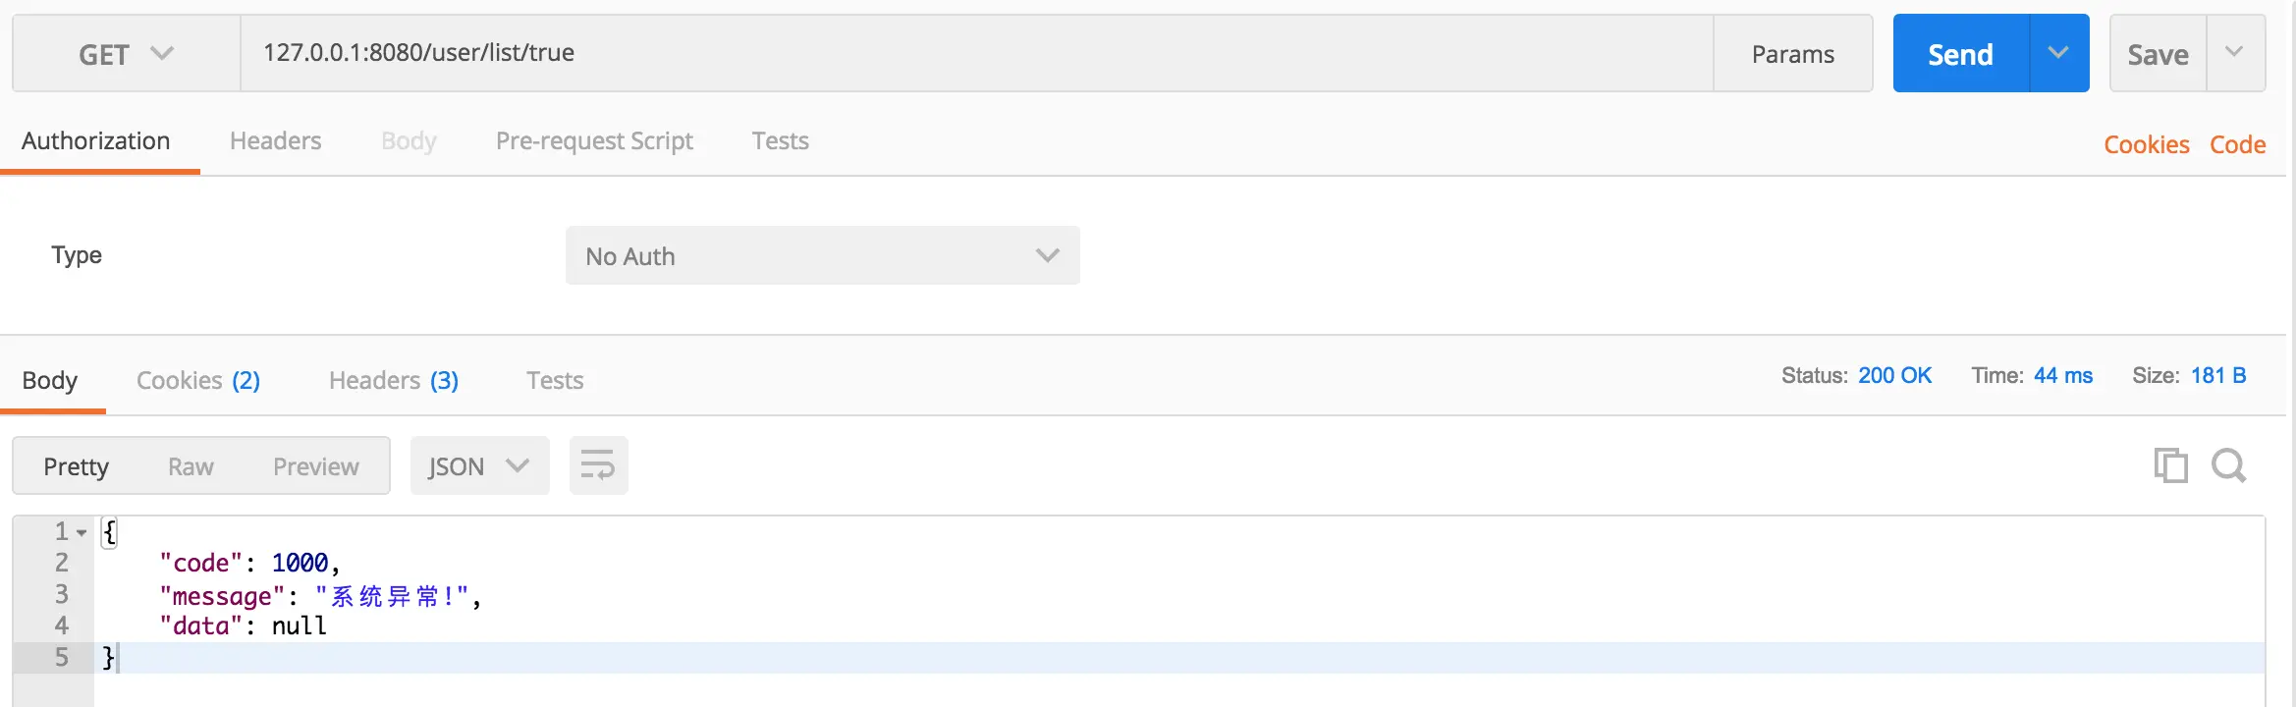
Task: Switch response view to Raw
Action: [191, 466]
